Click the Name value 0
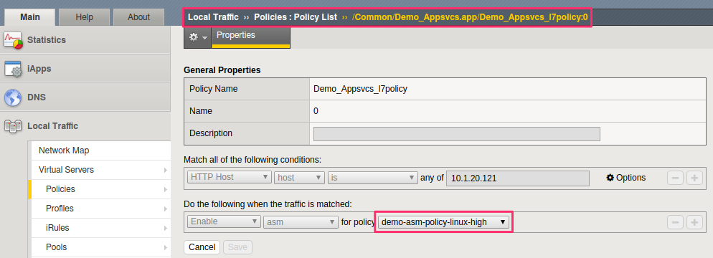The height and width of the screenshot is (258, 713). click(316, 111)
